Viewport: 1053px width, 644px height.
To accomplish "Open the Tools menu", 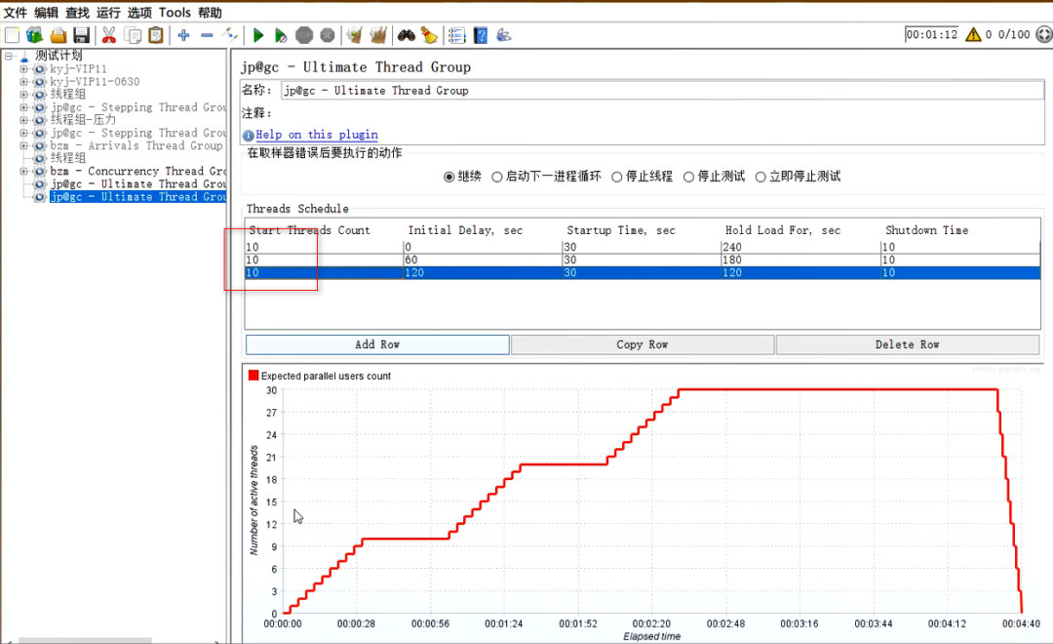I will [x=175, y=13].
